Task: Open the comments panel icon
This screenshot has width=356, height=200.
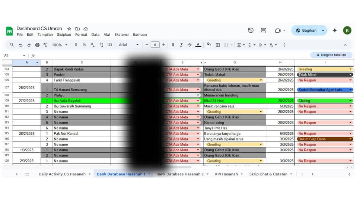Action: click(x=264, y=31)
